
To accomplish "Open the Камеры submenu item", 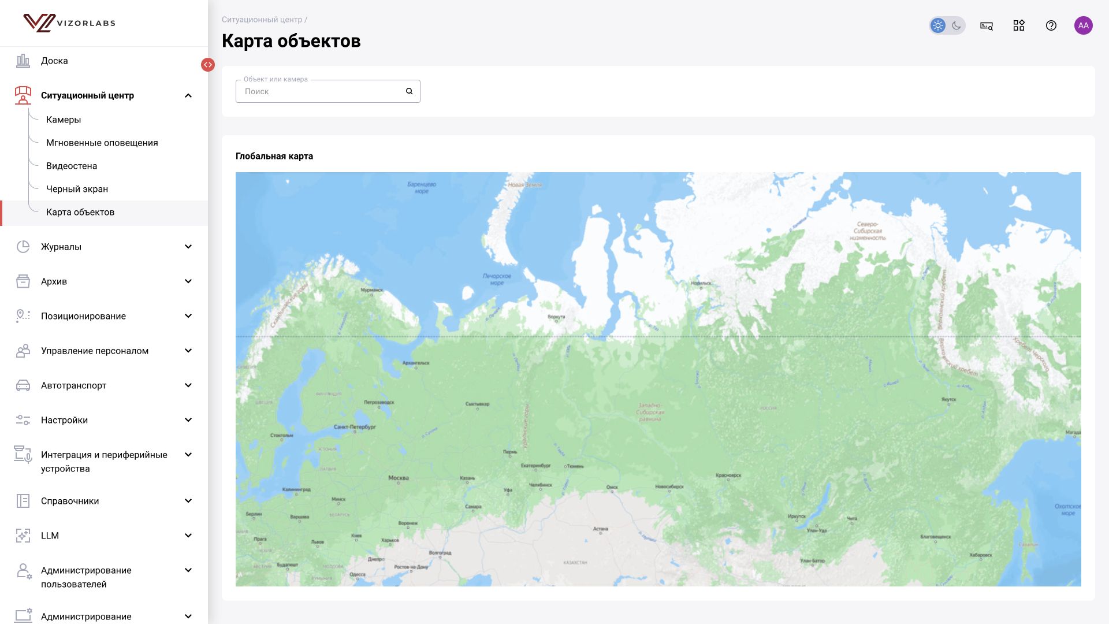I will (64, 120).
